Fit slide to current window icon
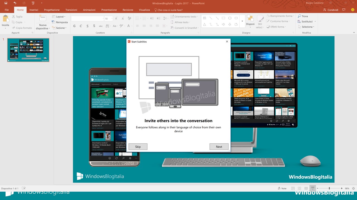Image resolution: width=357 pixels, height=200 pixels. tap(353, 188)
